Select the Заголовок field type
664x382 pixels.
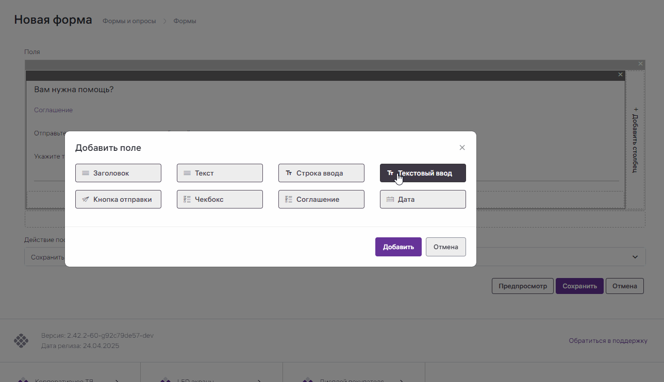[118, 173]
